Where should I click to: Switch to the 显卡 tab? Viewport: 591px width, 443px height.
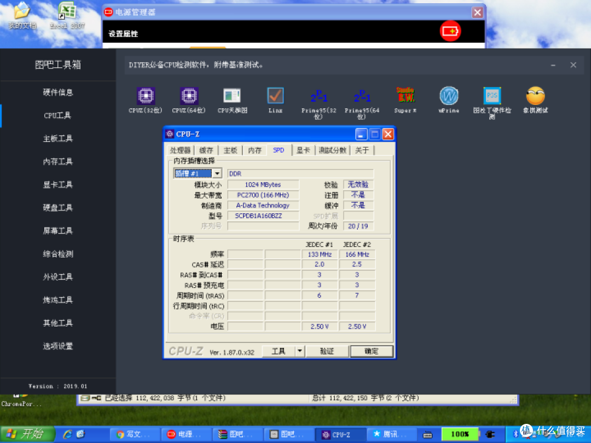pos(303,150)
